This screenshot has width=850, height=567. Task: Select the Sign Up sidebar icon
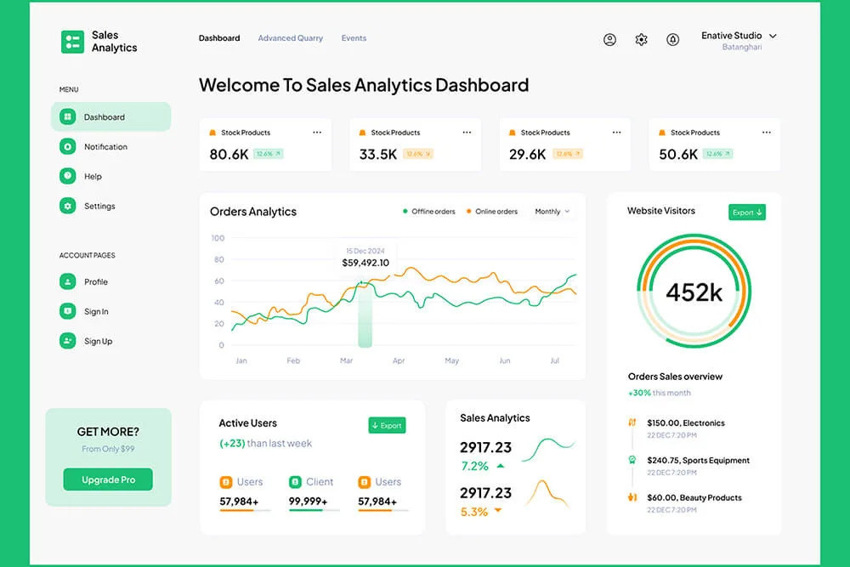pos(68,341)
